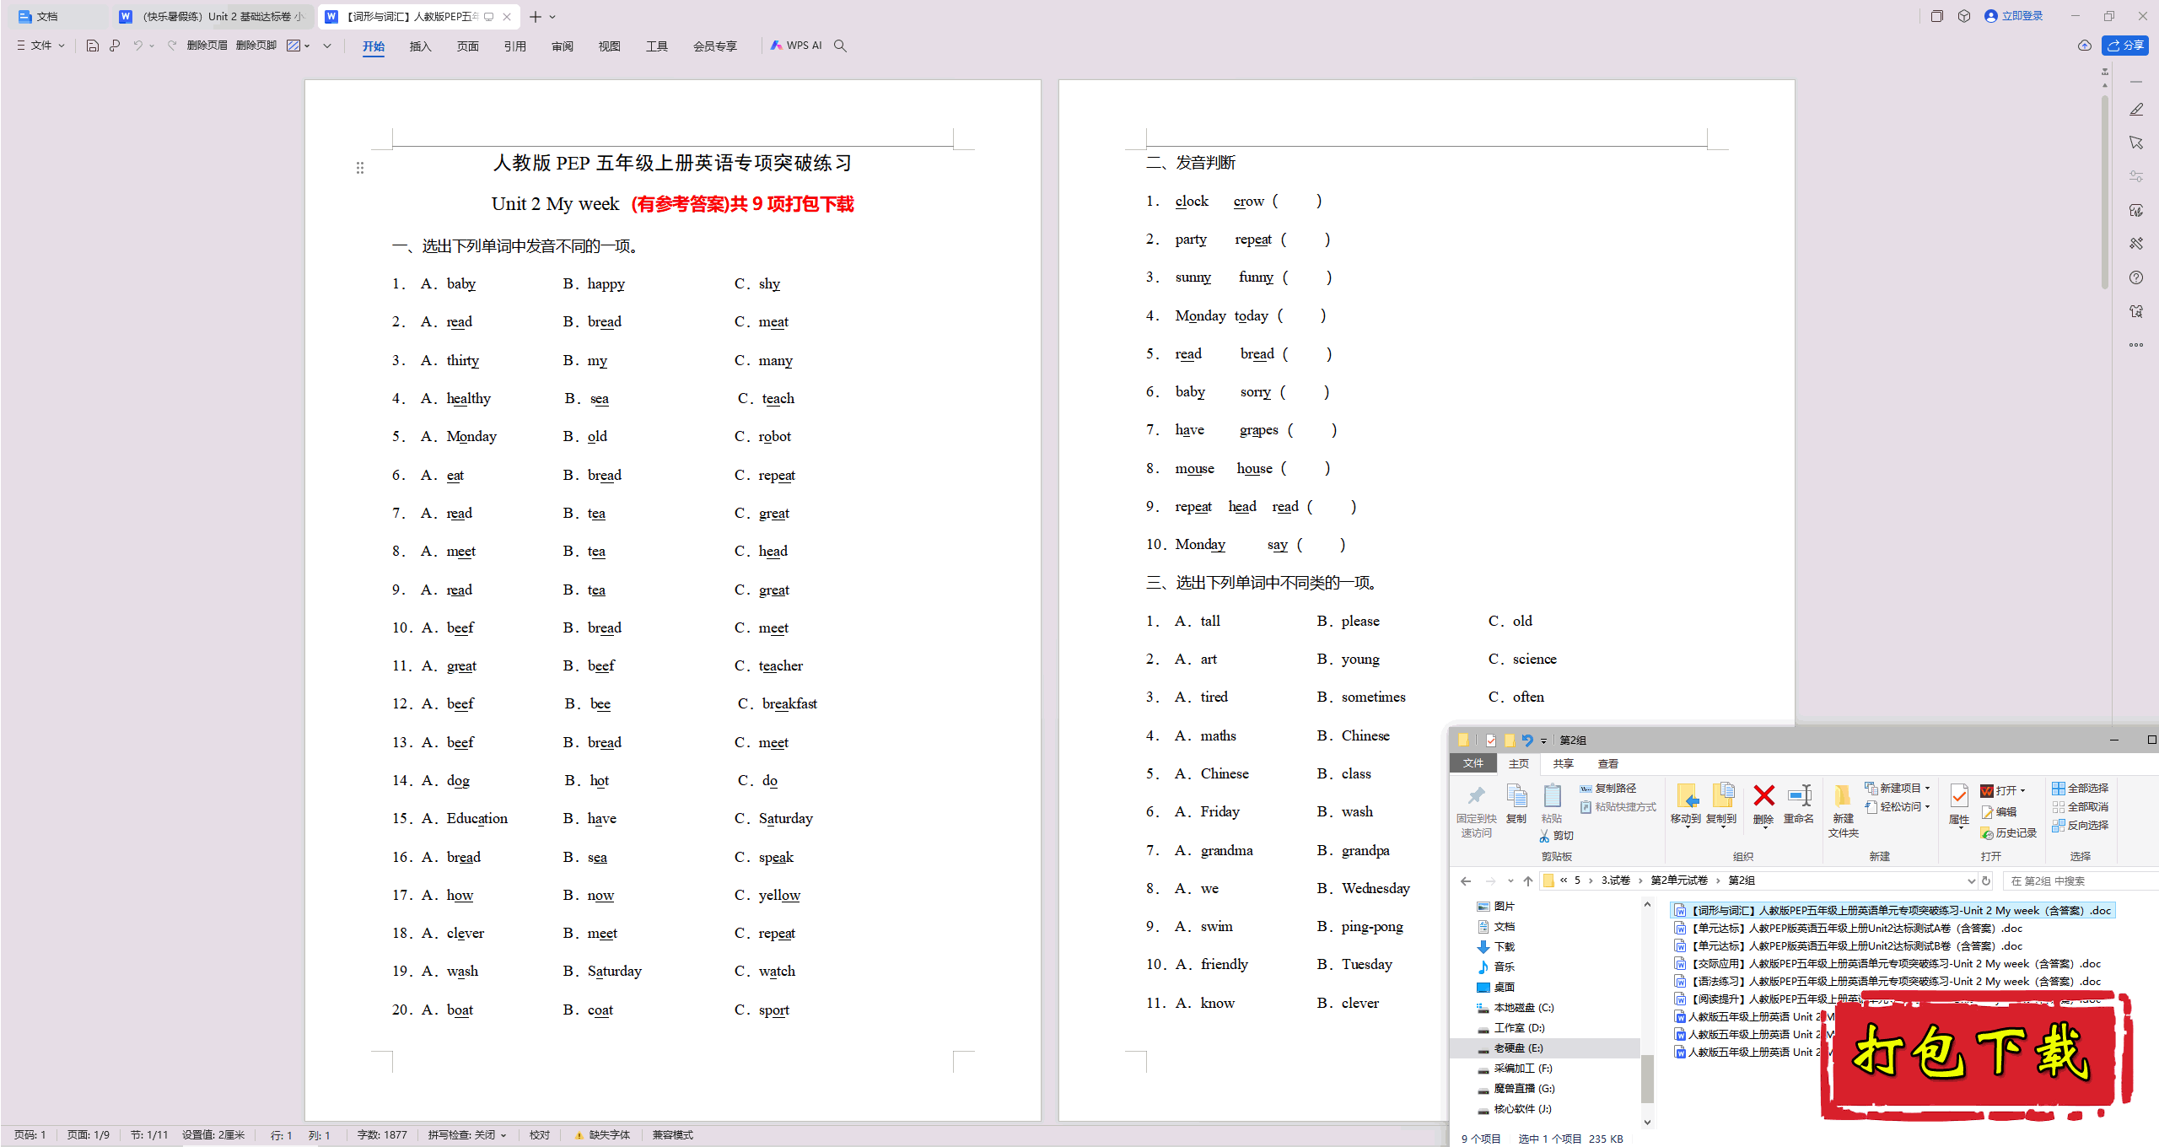Click 字数: 1877 in status bar
Viewport: 2159px width, 1147px height.
point(382,1135)
